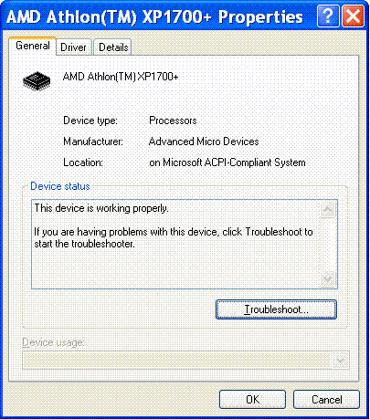Click the Device status group label
370x419 pixels.
[x=60, y=186]
